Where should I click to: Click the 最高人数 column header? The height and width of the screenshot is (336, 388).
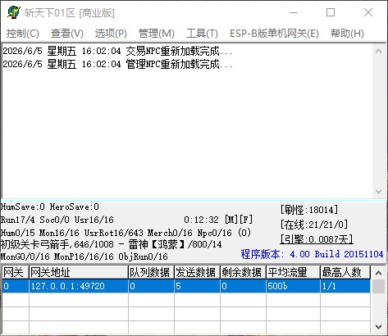(x=345, y=272)
